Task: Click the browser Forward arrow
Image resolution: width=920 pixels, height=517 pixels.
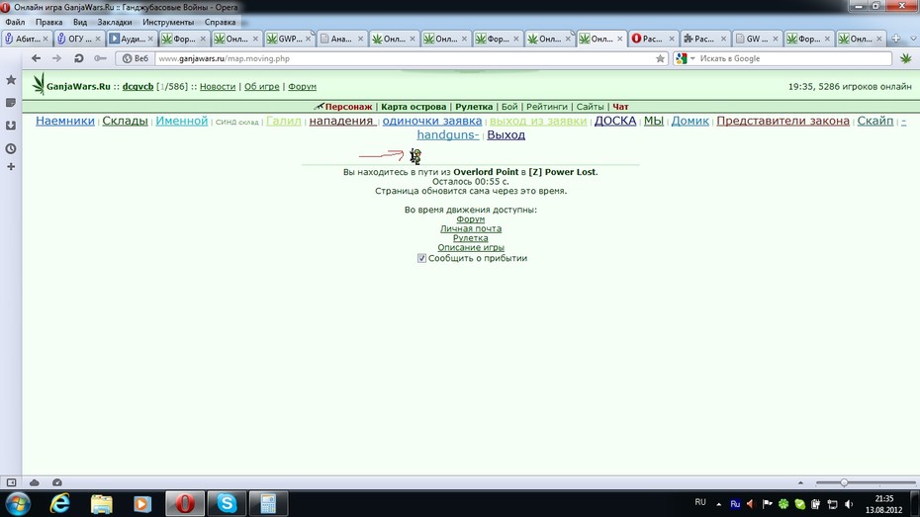Action: [57, 58]
